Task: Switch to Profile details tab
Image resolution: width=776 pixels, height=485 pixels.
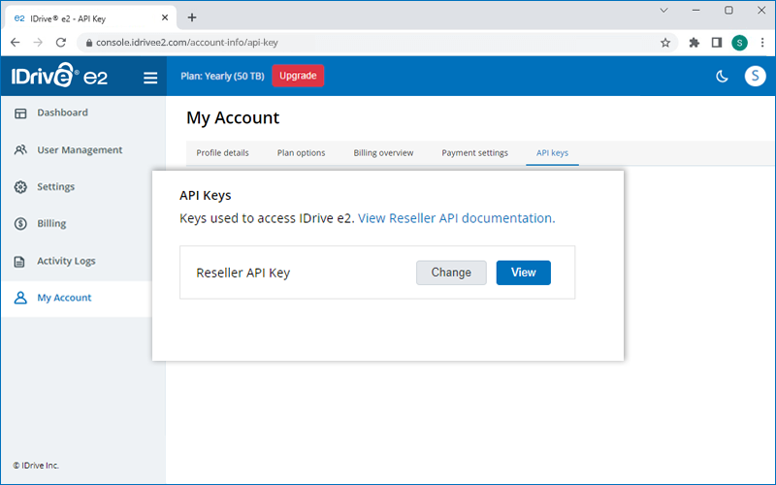Action: click(x=222, y=153)
